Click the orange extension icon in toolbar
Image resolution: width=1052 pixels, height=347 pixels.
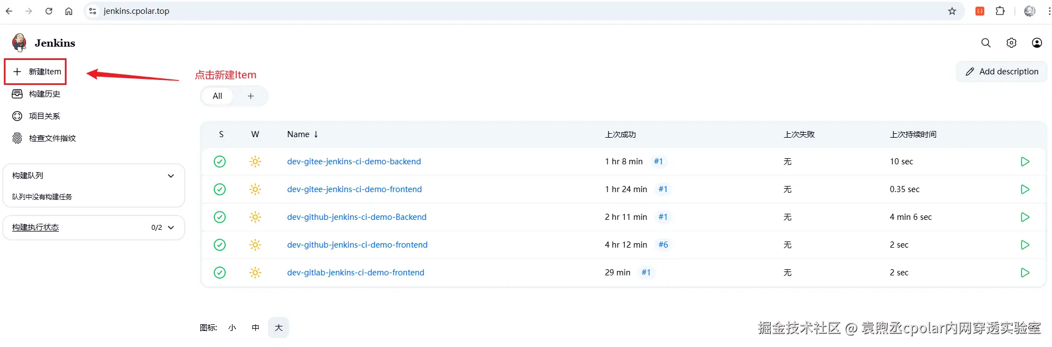tap(980, 11)
